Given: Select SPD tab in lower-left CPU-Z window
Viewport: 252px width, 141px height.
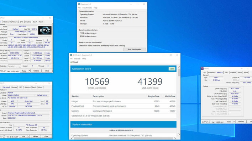Looking at the screenshot, I should 21,87.
